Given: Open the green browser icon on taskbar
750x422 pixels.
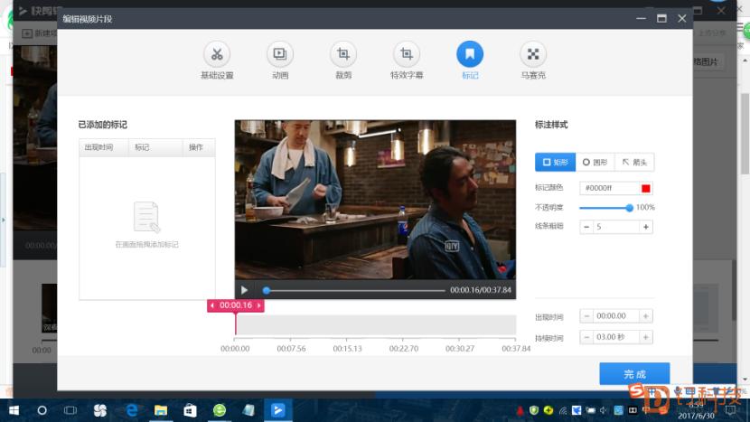Looking at the screenshot, I should [x=219, y=410].
